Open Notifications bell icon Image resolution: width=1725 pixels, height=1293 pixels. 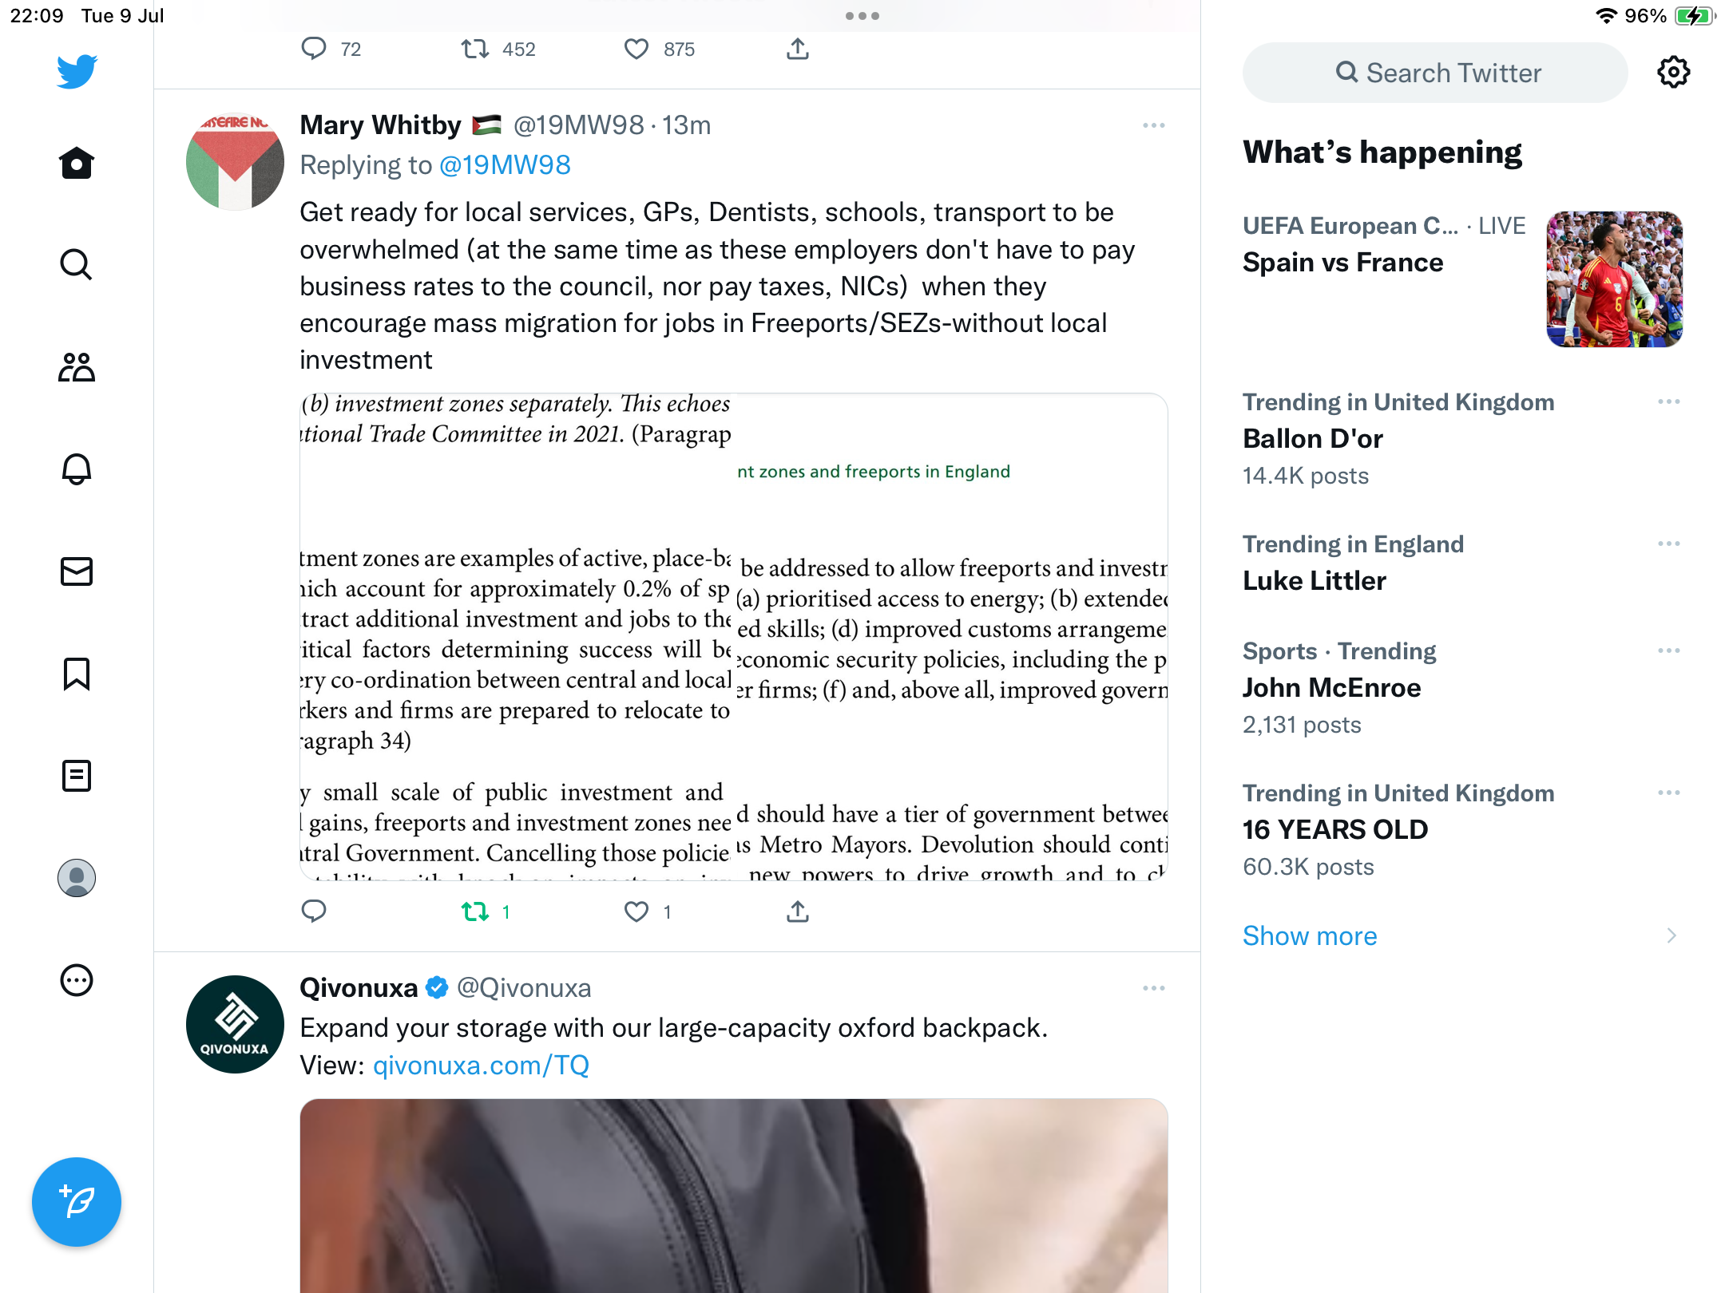[x=77, y=469]
